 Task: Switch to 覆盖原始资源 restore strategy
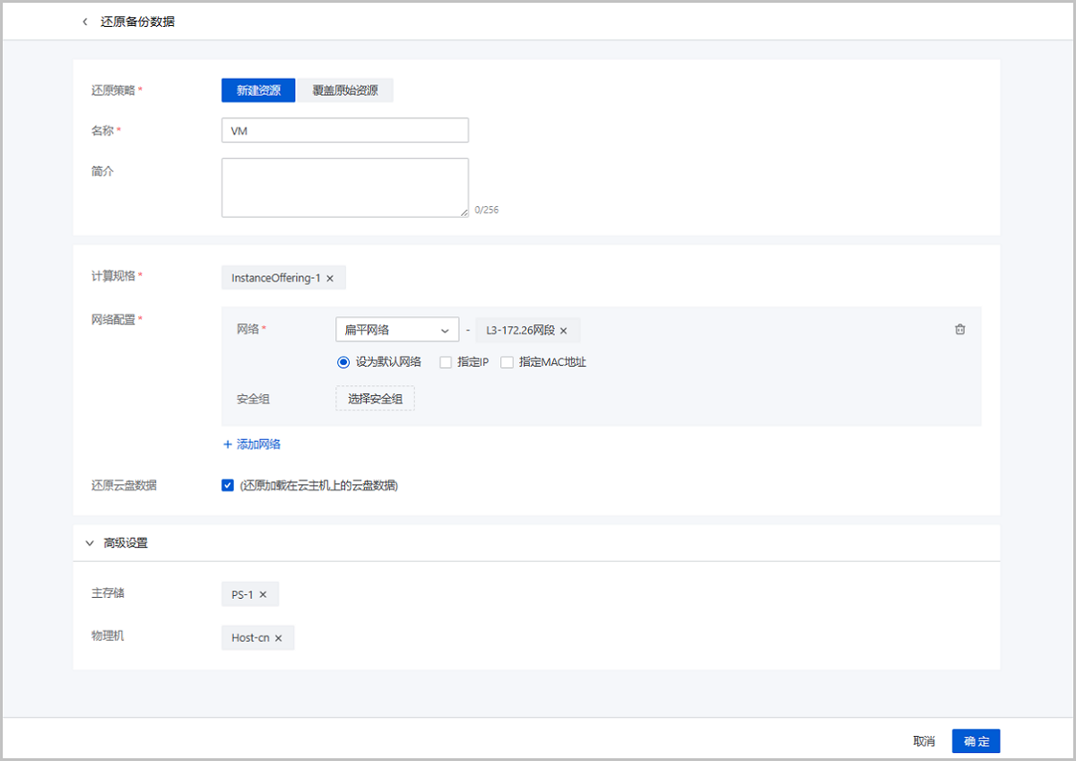coord(344,91)
